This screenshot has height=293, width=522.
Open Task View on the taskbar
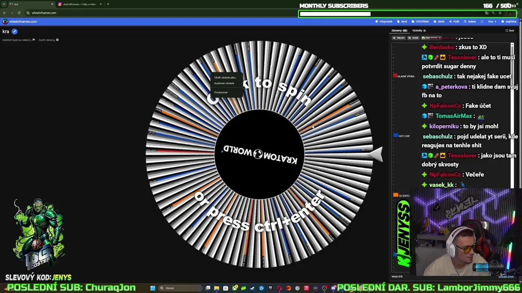tap(208, 288)
